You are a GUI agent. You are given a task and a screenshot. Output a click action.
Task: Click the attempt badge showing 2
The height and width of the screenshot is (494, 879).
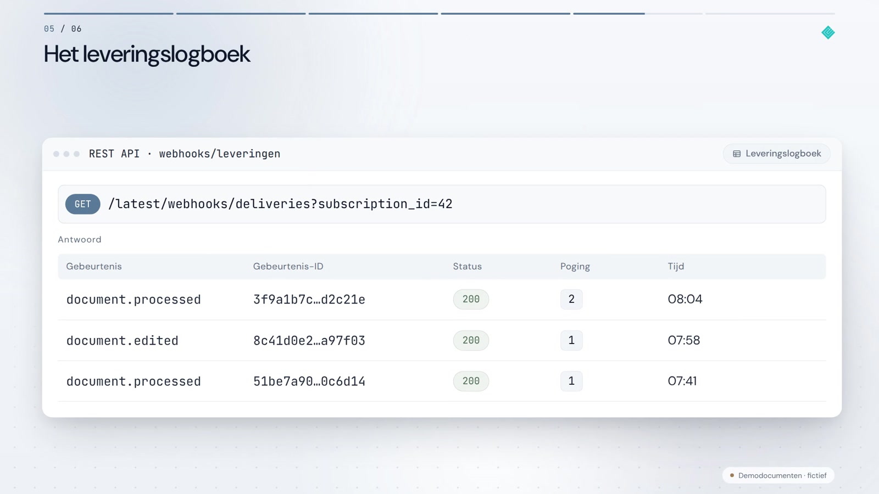coord(571,299)
